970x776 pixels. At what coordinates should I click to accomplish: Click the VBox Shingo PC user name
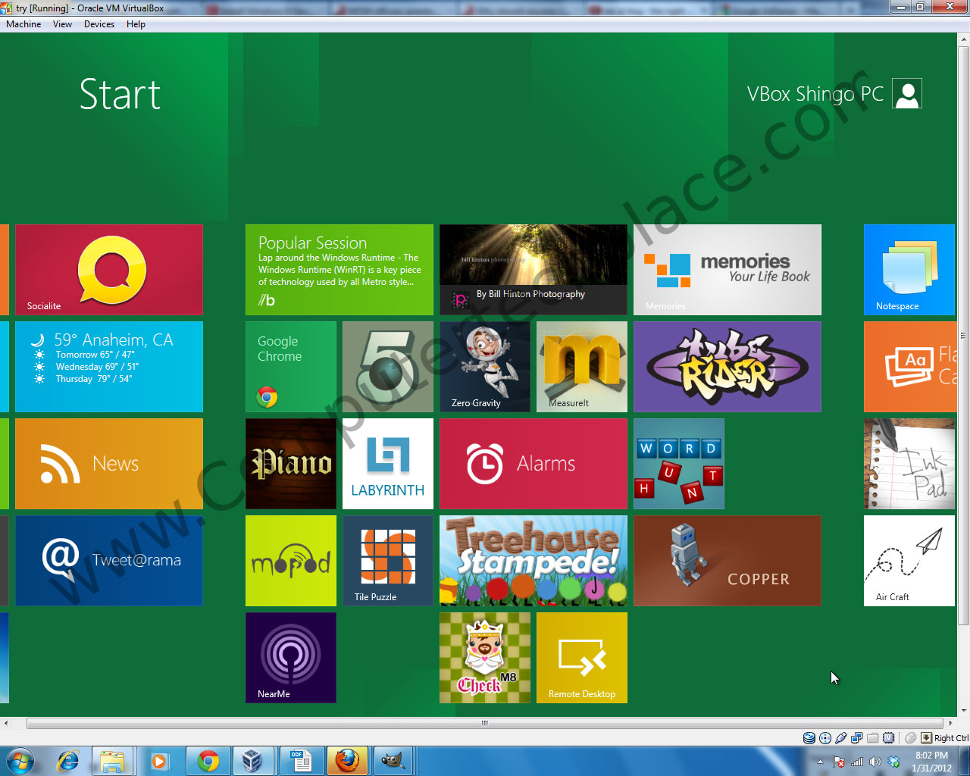(x=815, y=94)
